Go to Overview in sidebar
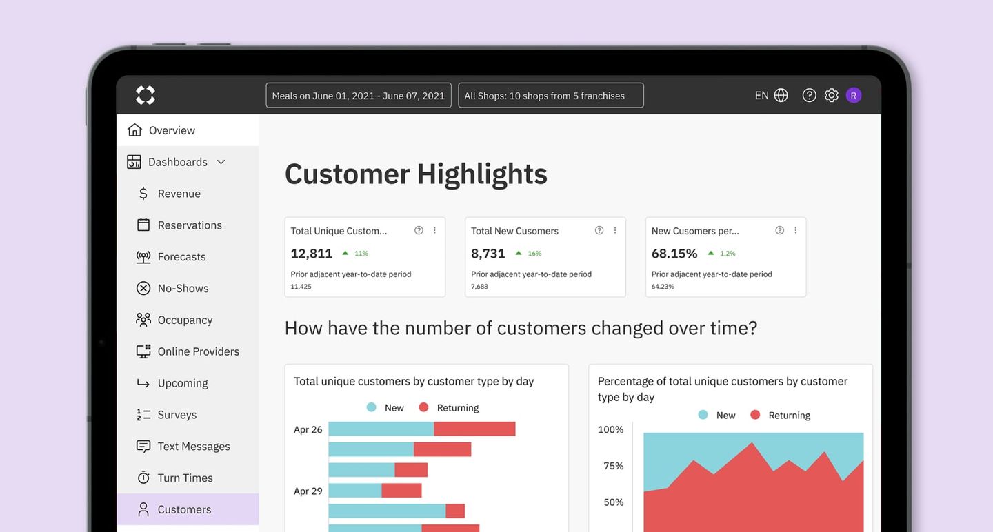The image size is (993, 532). (x=188, y=130)
